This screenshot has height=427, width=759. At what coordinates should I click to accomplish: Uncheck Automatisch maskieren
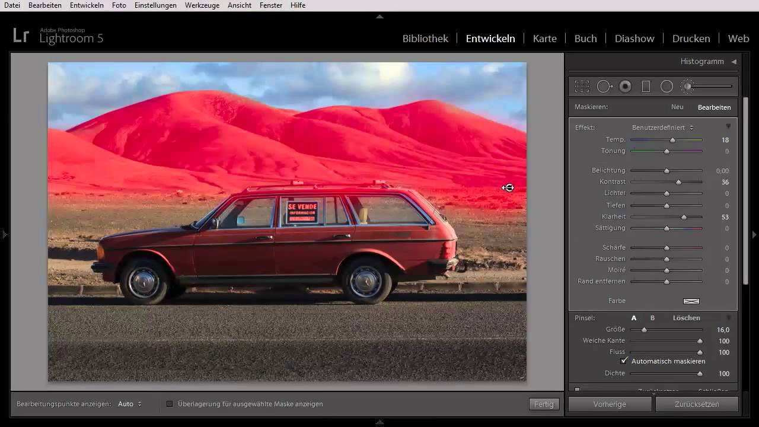(x=624, y=361)
